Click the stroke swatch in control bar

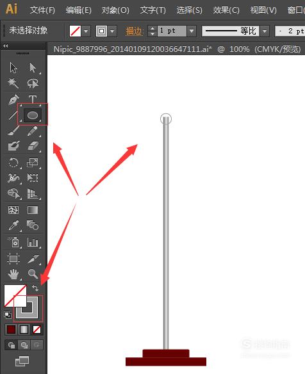(101, 31)
